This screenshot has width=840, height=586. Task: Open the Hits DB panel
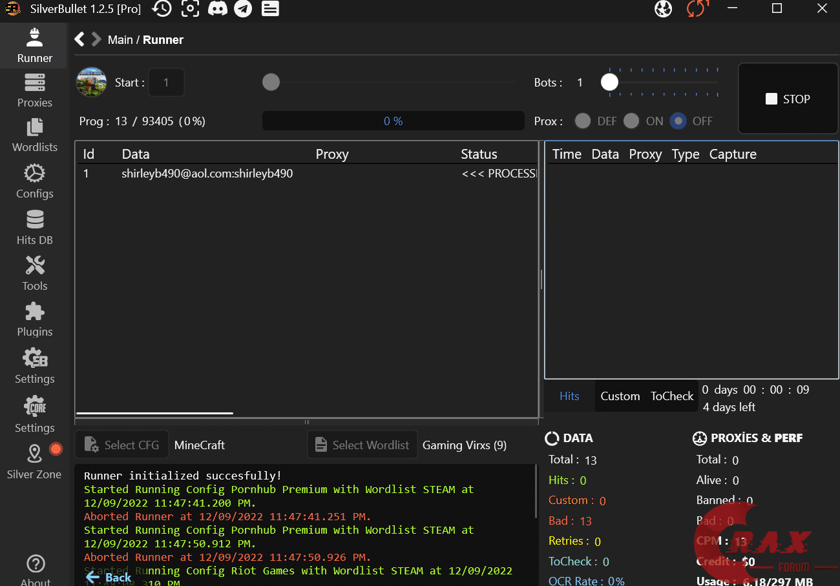(x=34, y=228)
